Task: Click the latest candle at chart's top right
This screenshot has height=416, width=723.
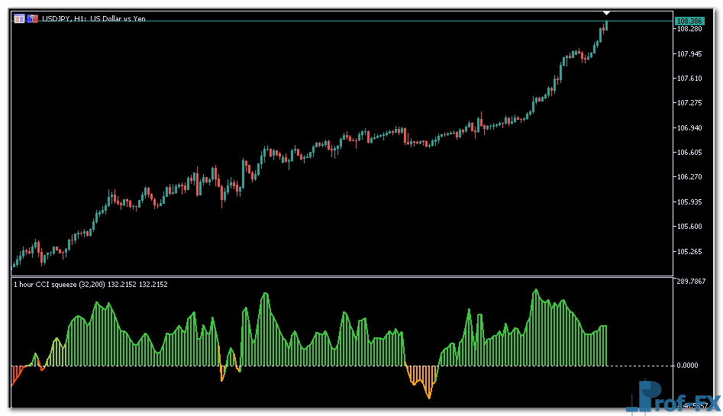Action: click(x=606, y=25)
